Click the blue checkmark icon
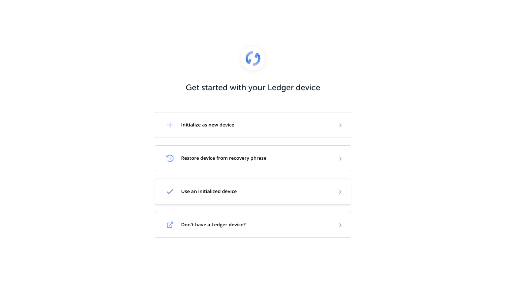 170,192
